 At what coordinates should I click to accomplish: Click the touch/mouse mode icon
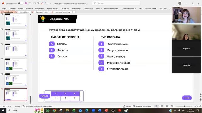pos(45,3)
